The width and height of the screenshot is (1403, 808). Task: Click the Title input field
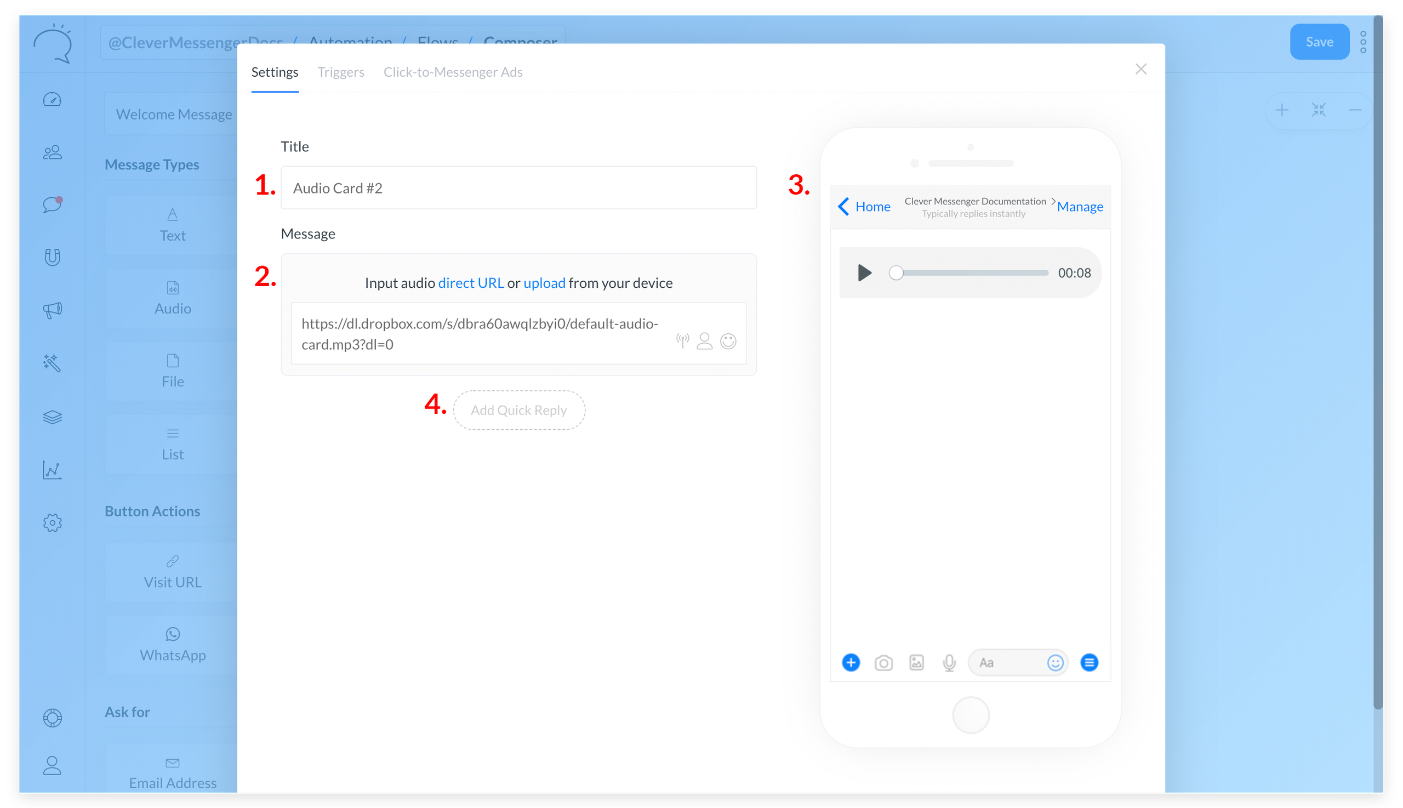click(518, 188)
